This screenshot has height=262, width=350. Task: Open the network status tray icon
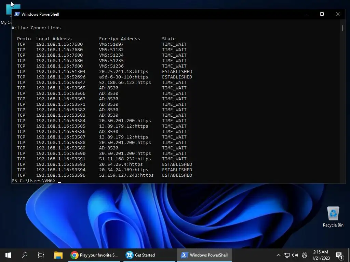tap(287, 255)
